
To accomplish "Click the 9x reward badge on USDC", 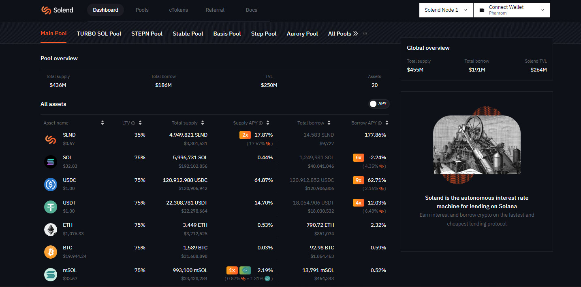I will [x=359, y=180].
